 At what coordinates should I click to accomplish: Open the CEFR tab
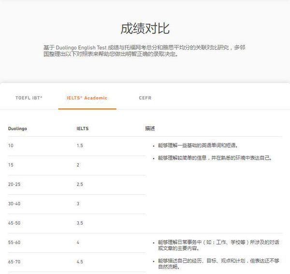(145, 98)
